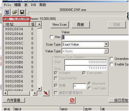Image resolution: width=129 pixels, height=111 pixels.
Task: Select address row 000100D8
Action: pos(20,86)
